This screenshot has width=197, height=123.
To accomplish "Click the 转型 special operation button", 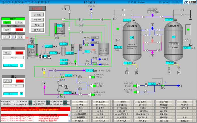I will pyautogui.click(x=20, y=37).
